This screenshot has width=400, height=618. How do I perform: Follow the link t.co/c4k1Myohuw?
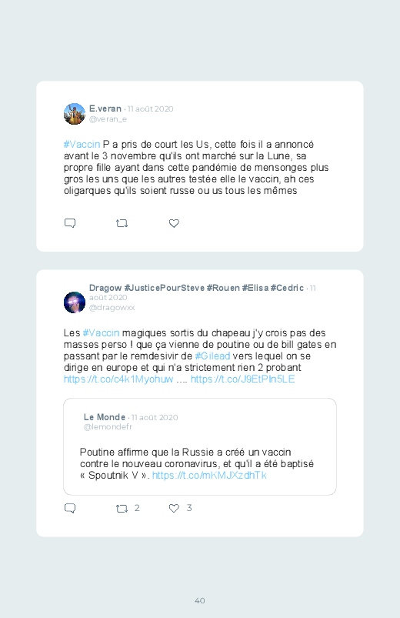118,379
